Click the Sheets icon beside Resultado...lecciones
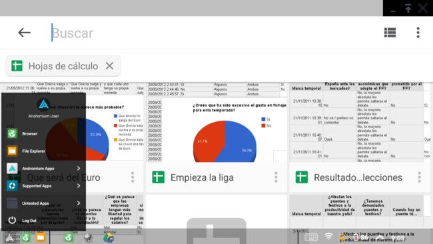This screenshot has height=244, width=433. tap(302, 177)
